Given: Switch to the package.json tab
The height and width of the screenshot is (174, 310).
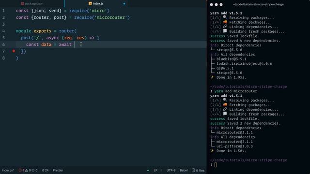Looking at the screenshot, I should pyautogui.click(x=32, y=3).
